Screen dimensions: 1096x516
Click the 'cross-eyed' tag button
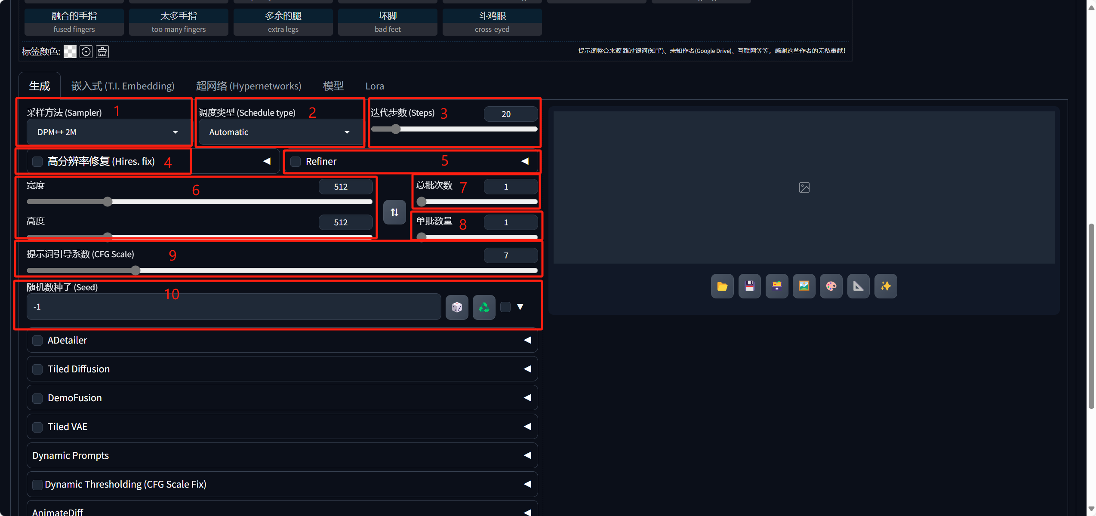(x=492, y=22)
